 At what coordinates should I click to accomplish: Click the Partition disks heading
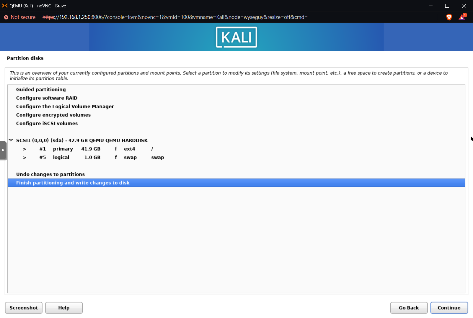pyautogui.click(x=25, y=58)
